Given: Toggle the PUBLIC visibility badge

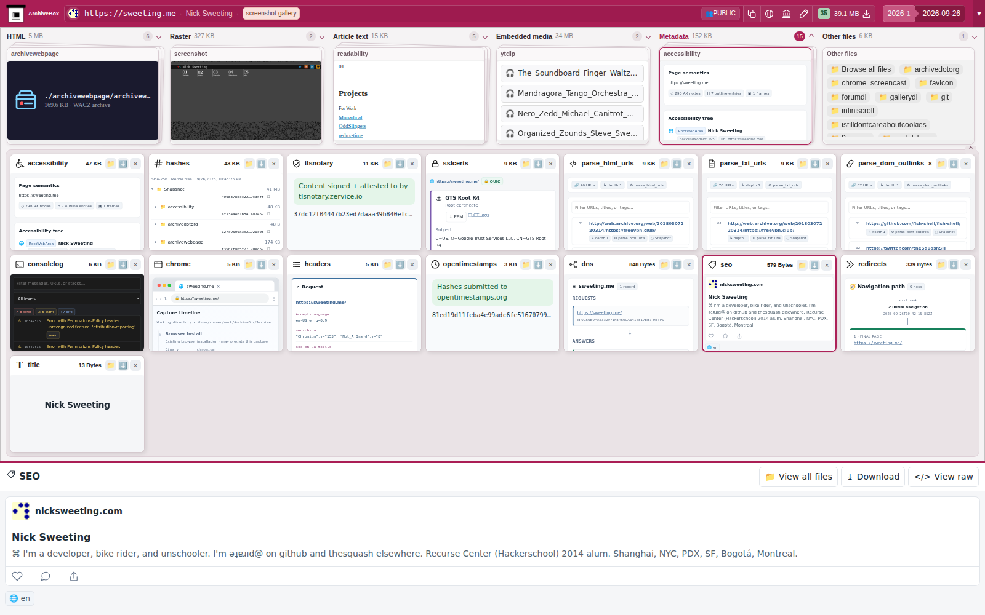Looking at the screenshot, I should tap(720, 14).
